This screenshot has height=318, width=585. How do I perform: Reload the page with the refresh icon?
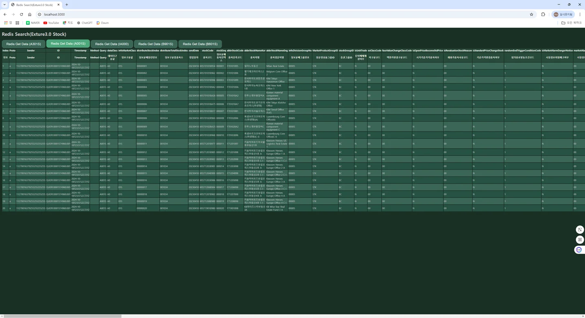tap(22, 14)
